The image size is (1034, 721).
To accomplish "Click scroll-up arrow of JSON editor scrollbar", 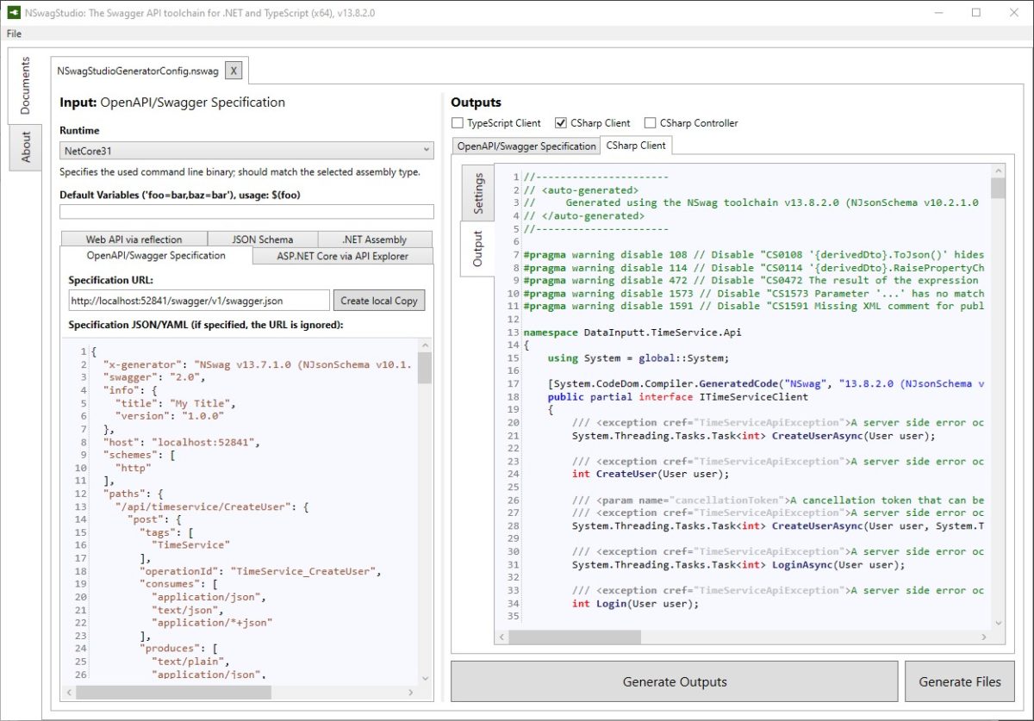I will point(425,345).
